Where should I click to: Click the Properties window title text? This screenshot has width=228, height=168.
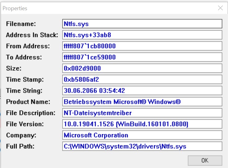15,8
